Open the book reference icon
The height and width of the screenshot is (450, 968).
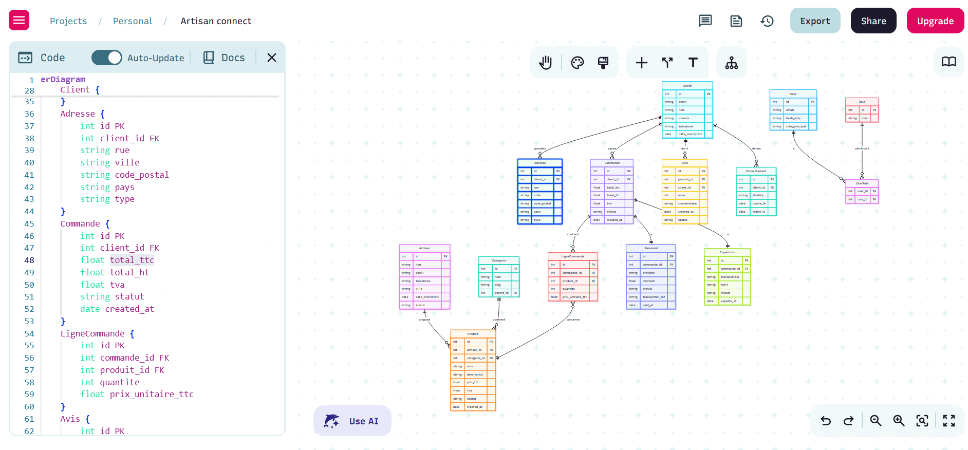coord(949,62)
